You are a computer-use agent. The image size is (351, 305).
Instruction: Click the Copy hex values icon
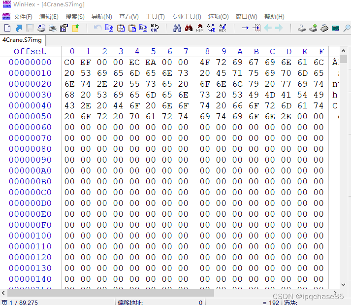[143, 28]
